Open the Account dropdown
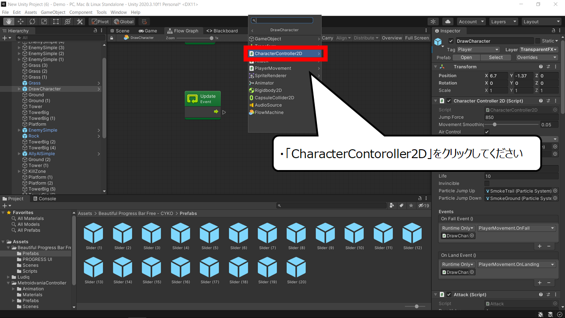This screenshot has height=318, width=565. (471, 22)
